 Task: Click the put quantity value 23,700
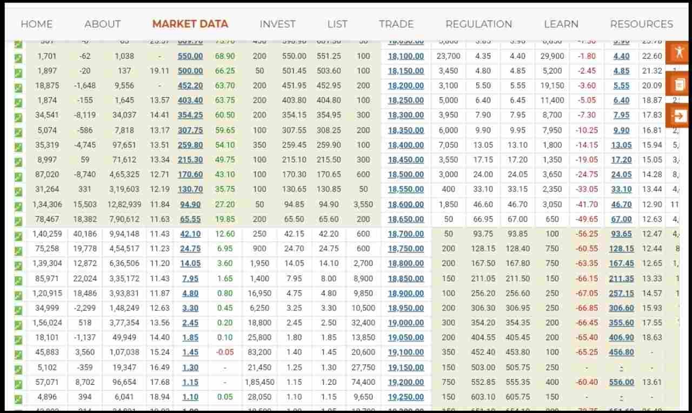tap(448, 56)
